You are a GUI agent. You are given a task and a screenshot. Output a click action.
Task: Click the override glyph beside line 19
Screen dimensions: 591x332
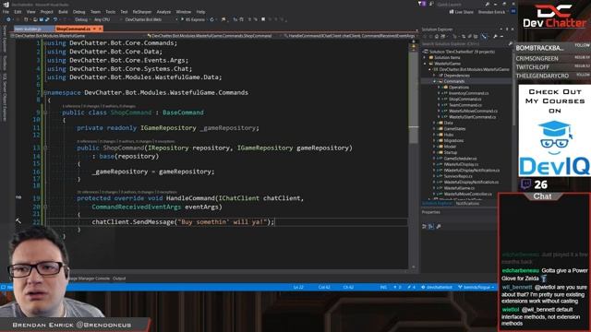[x=18, y=197]
